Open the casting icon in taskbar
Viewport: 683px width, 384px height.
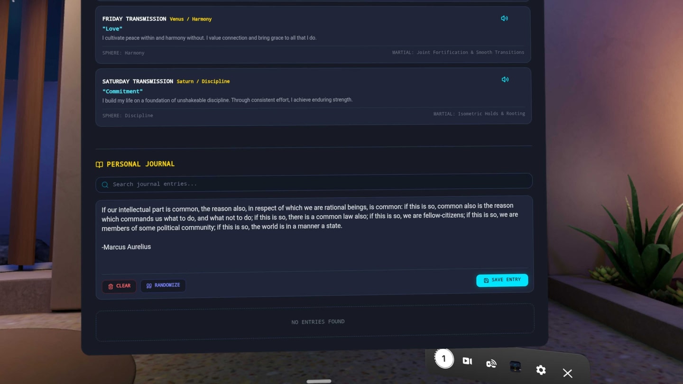(x=491, y=364)
